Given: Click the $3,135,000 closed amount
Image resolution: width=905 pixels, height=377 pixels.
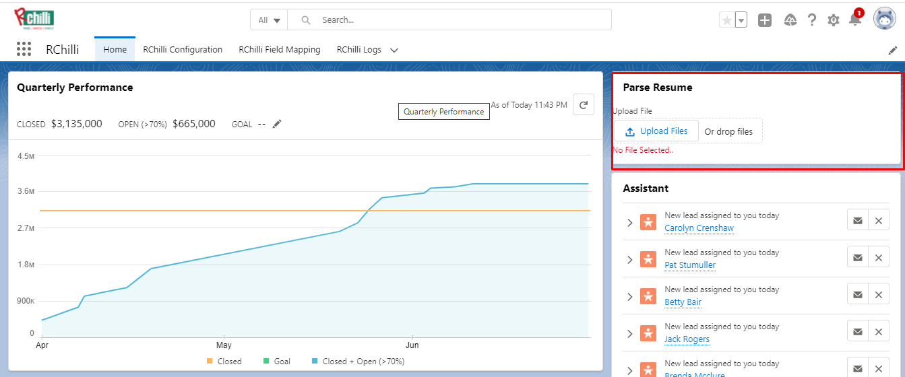Looking at the screenshot, I should coord(77,124).
